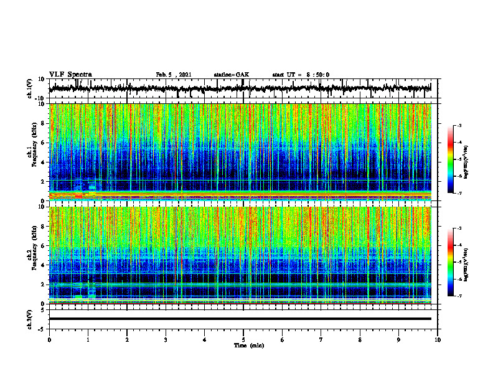Click the ch.2 colorbar 'log(PSD)' unit label
Screen dimensions: 493x381
pos(466,265)
